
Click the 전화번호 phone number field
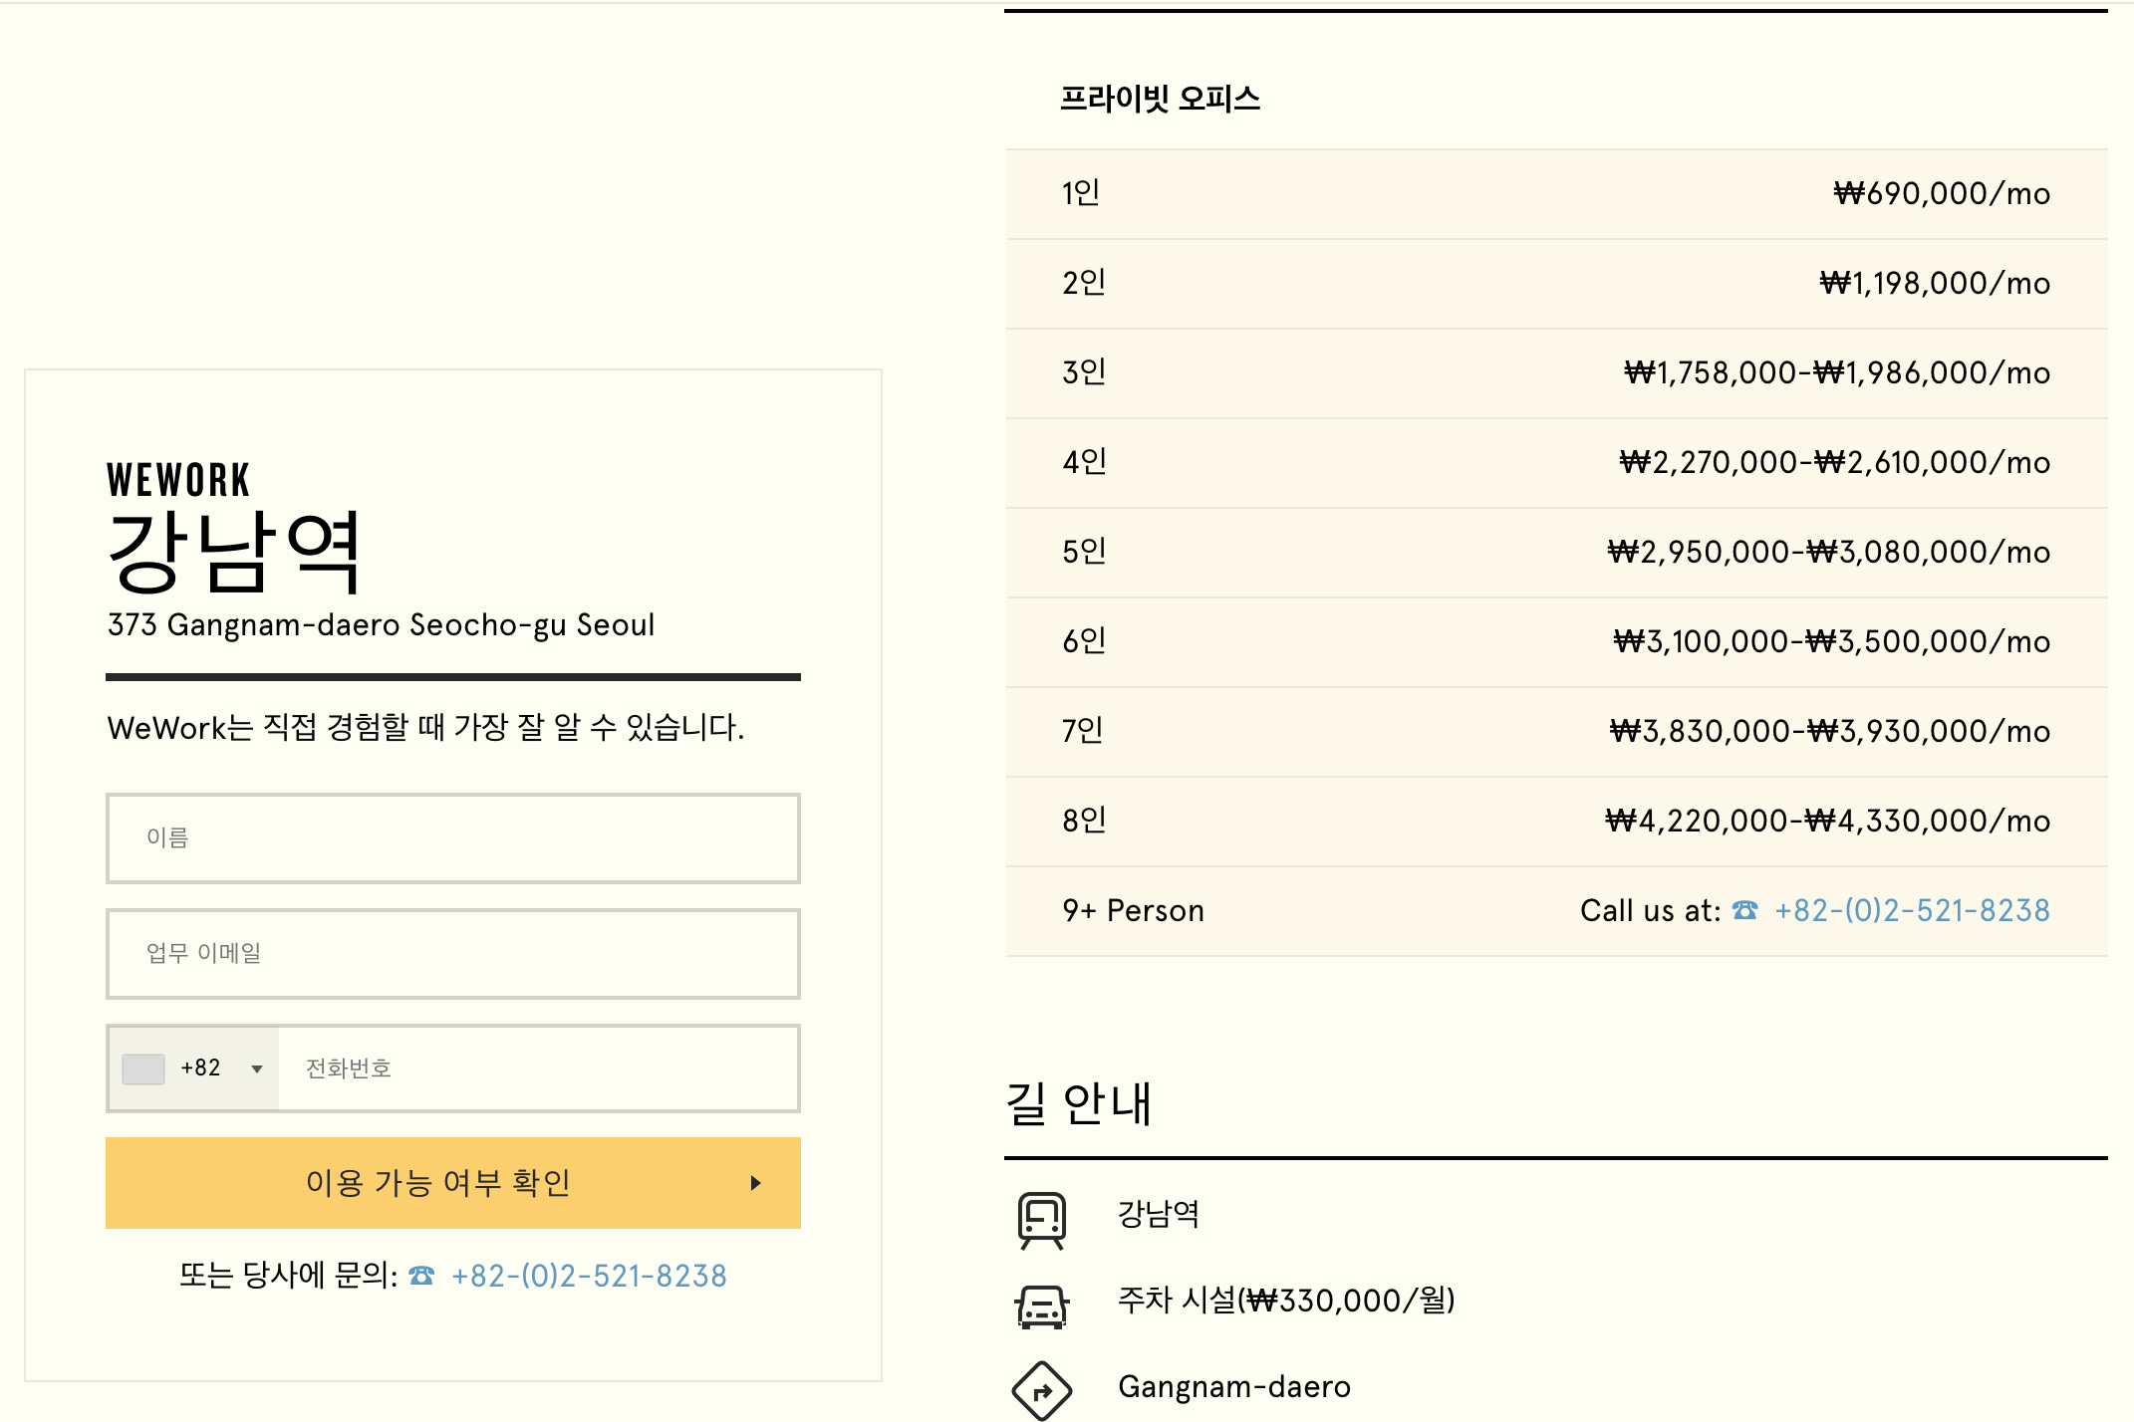[x=538, y=1068]
